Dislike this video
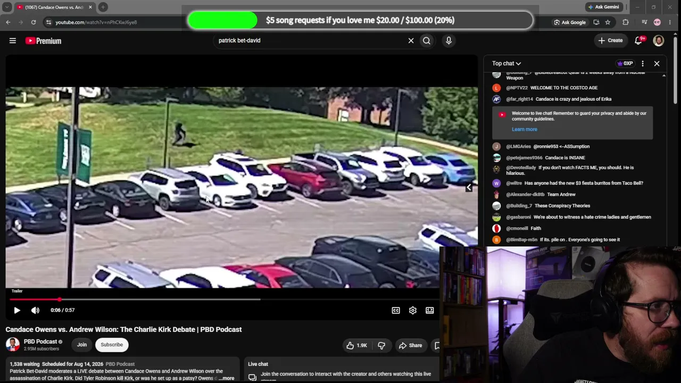The width and height of the screenshot is (681, 383). click(x=381, y=346)
